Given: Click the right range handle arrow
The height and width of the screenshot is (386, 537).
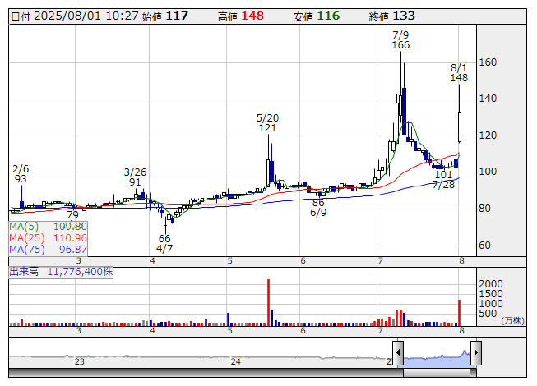Looking at the screenshot, I should [x=475, y=354].
